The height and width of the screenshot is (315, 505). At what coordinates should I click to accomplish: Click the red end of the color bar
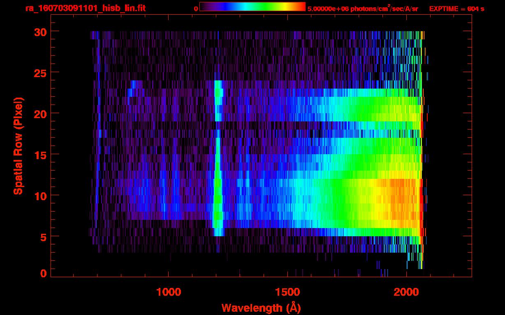(301, 7)
